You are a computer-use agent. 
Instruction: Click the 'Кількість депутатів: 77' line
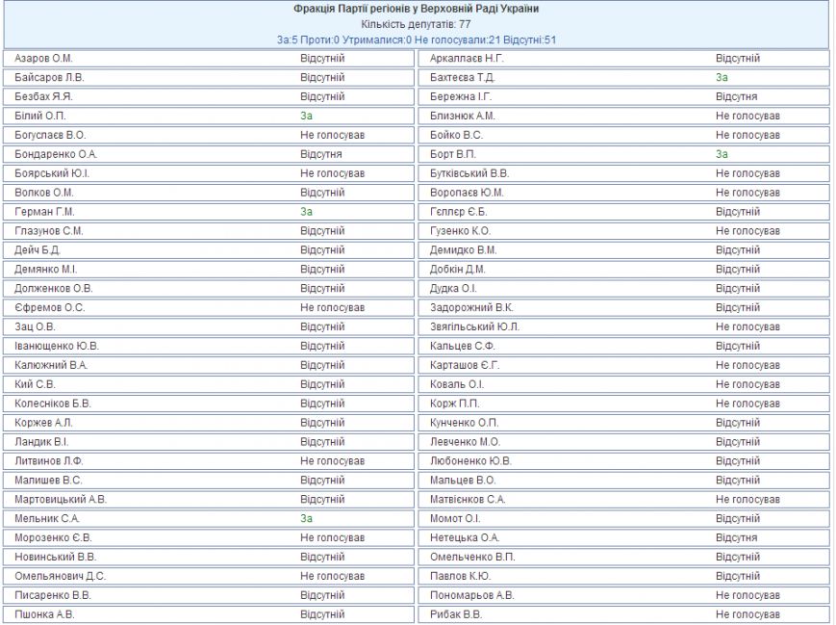[x=416, y=24]
